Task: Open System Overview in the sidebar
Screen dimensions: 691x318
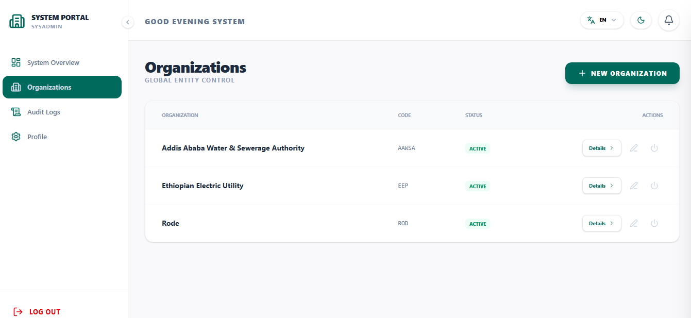Action: 62,62
